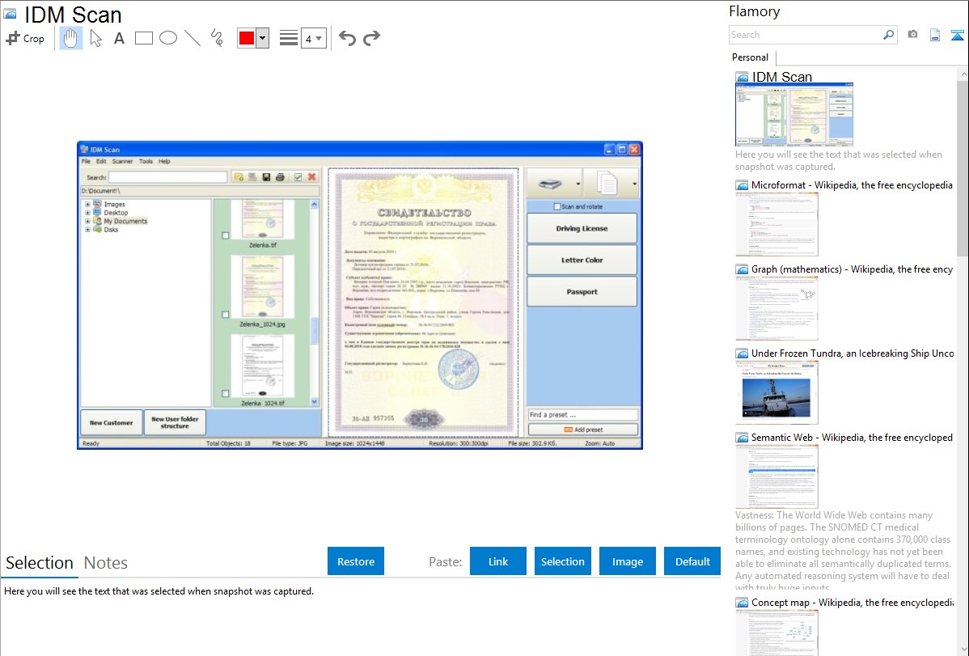Click the red X delete icon in IDM Scan

coord(312,177)
